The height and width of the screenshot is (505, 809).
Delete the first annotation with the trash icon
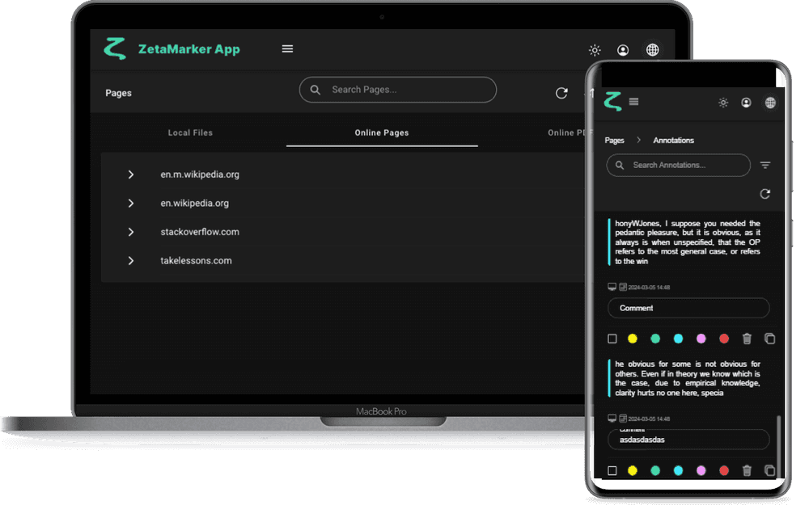pyautogui.click(x=747, y=339)
